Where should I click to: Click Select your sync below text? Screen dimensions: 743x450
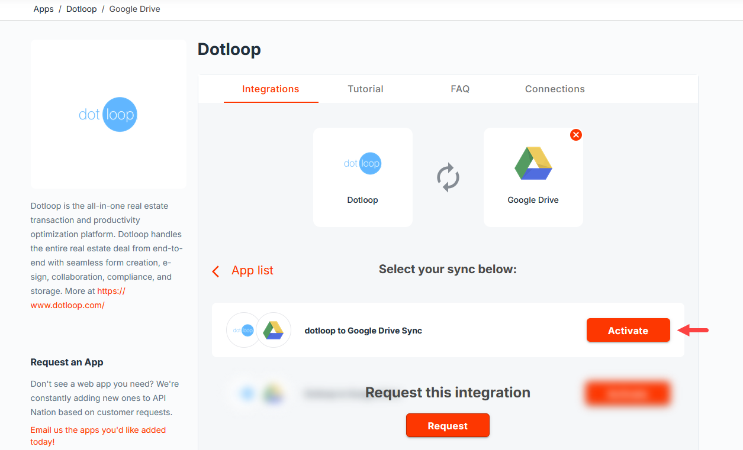tap(448, 269)
